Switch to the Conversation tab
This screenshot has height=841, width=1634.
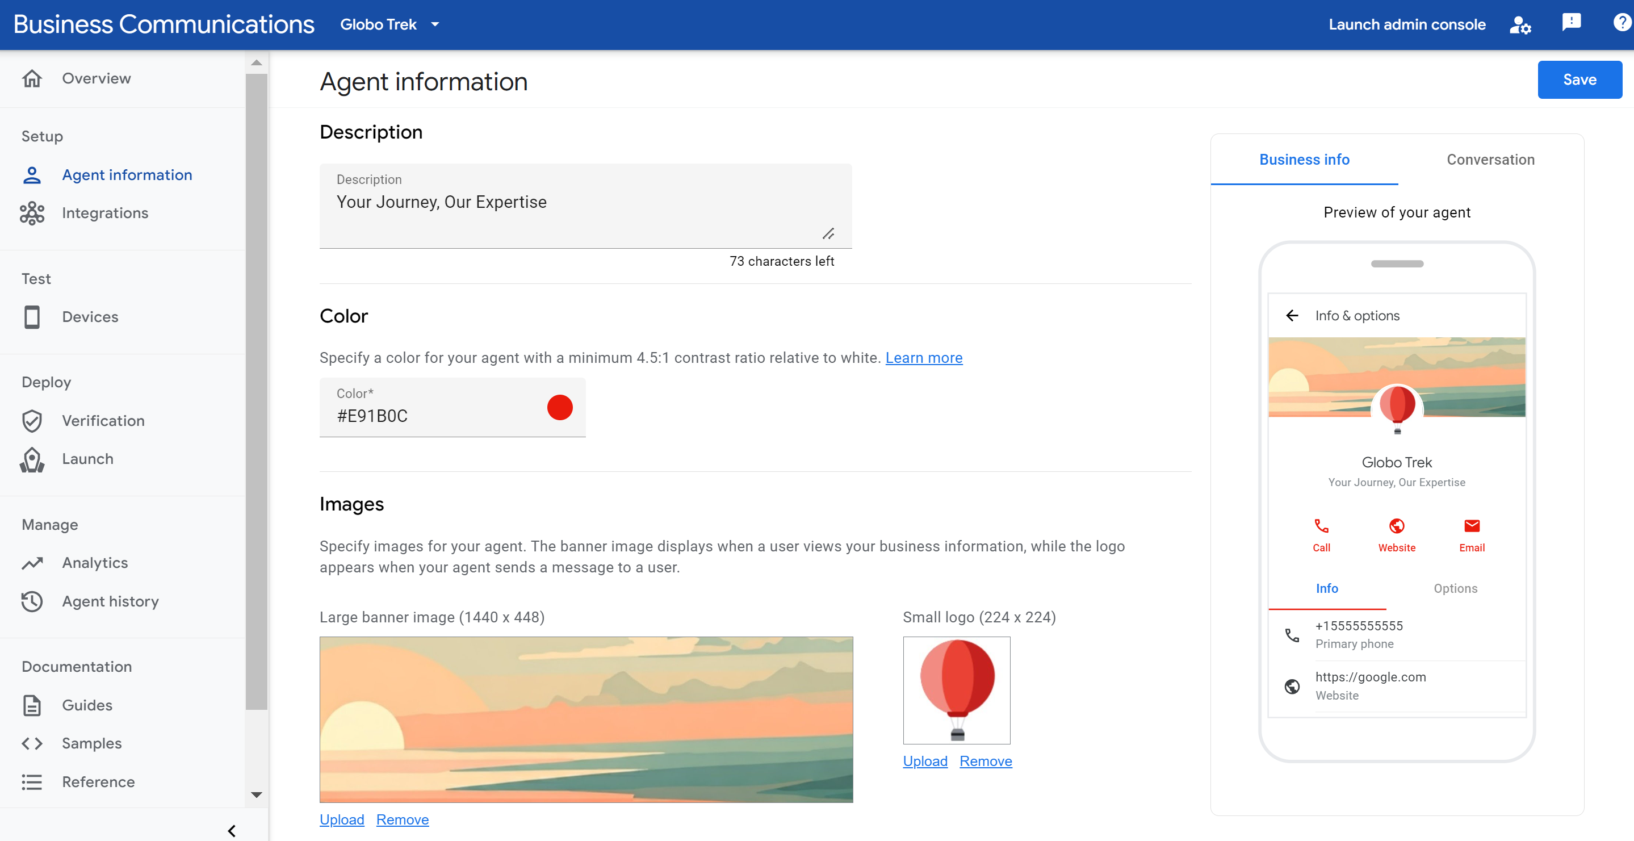click(1491, 159)
